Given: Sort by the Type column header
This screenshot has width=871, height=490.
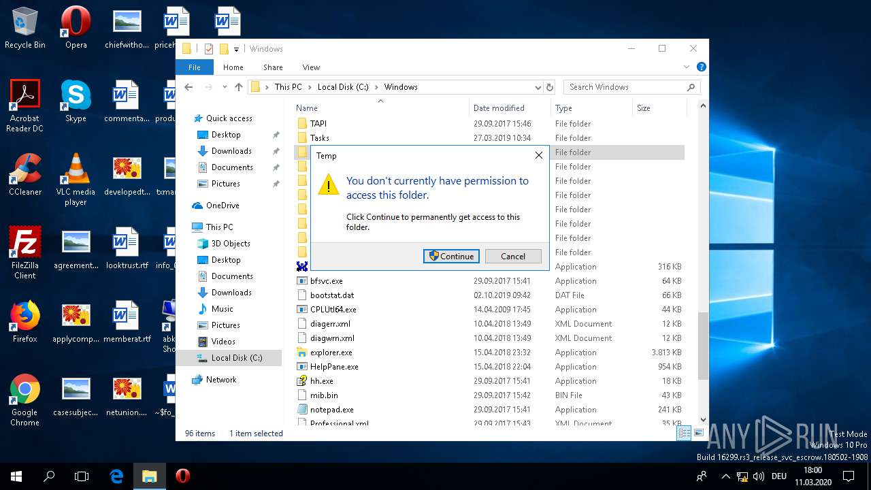Looking at the screenshot, I should 563,108.
